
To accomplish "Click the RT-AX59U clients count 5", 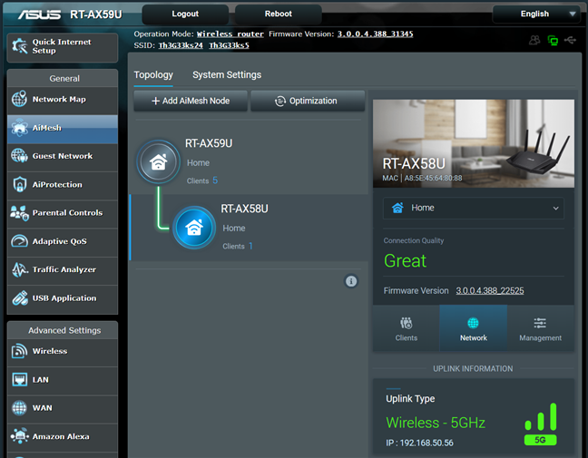I will (x=215, y=180).
